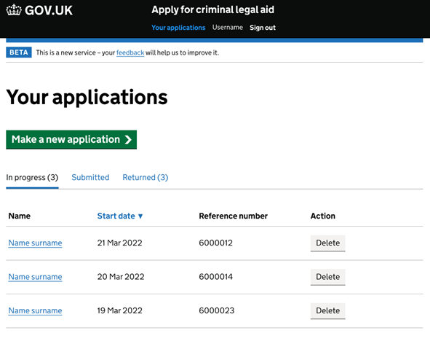Image resolution: width=430 pixels, height=341 pixels.
Task: Toggle sort arrow beside Start date
Action: (140, 216)
